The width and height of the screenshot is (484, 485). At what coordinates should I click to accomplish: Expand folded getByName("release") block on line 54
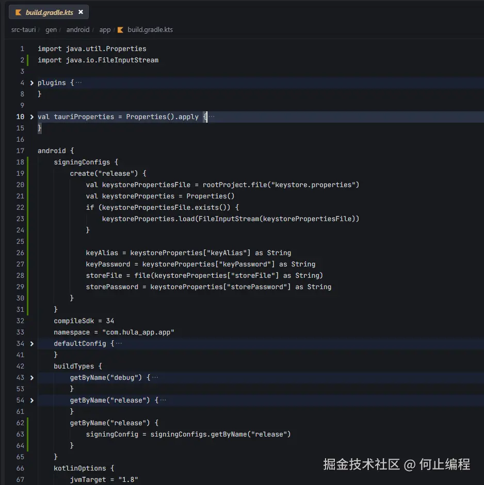(x=31, y=400)
